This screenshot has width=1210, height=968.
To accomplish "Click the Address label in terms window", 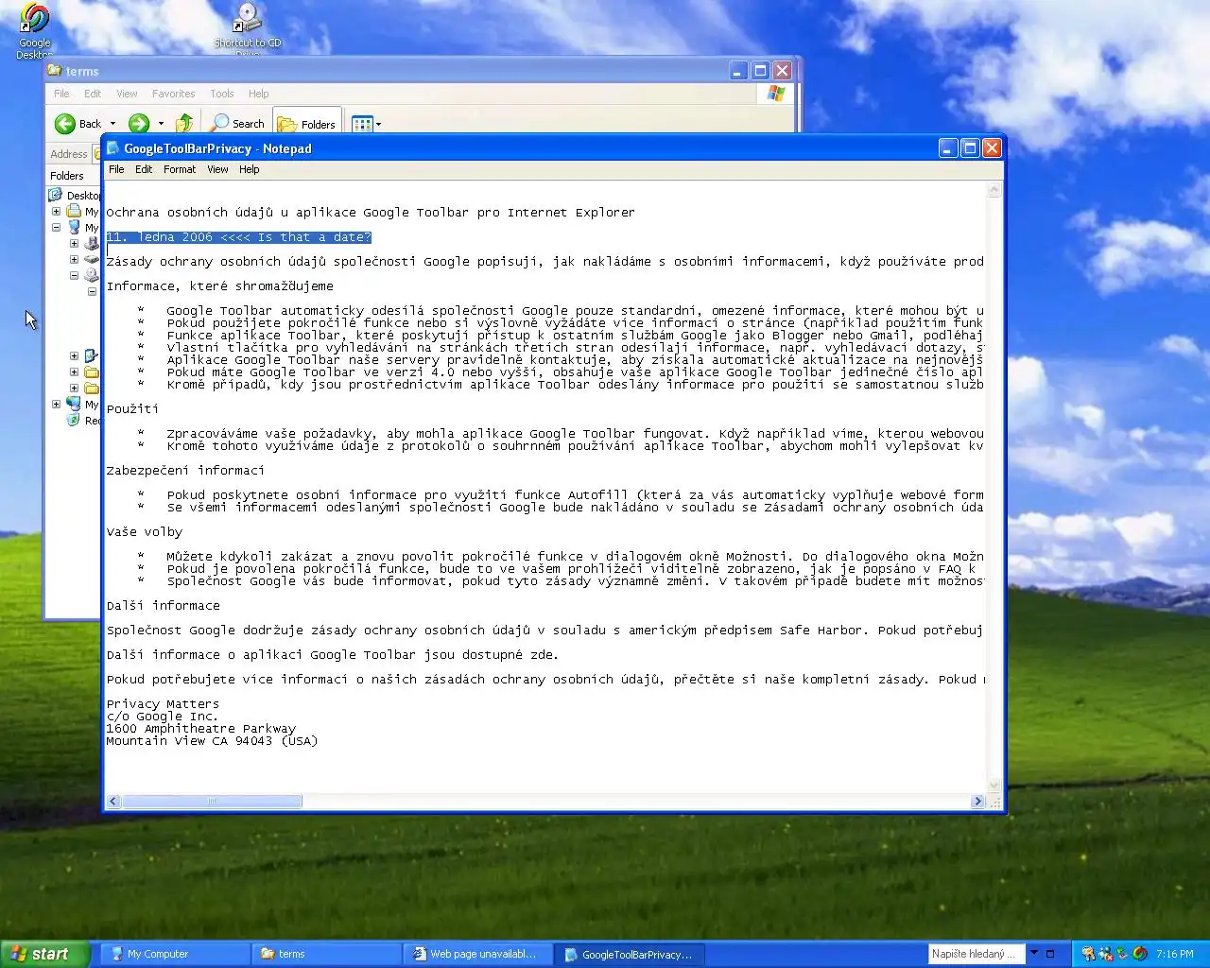I will tap(69, 154).
